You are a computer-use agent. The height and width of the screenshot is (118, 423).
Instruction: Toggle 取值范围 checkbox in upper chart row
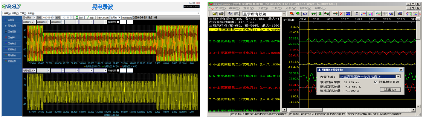[118, 22]
